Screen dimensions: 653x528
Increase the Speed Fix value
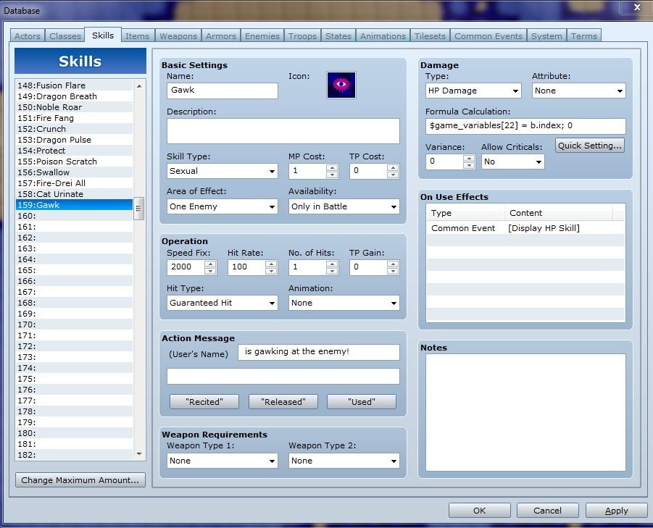coord(210,264)
